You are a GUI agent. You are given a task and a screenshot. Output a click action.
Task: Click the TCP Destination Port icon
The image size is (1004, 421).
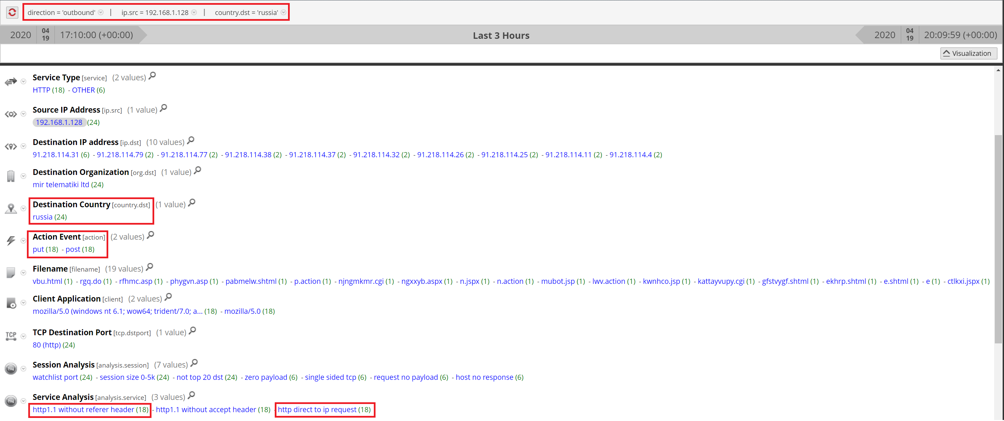tap(11, 336)
